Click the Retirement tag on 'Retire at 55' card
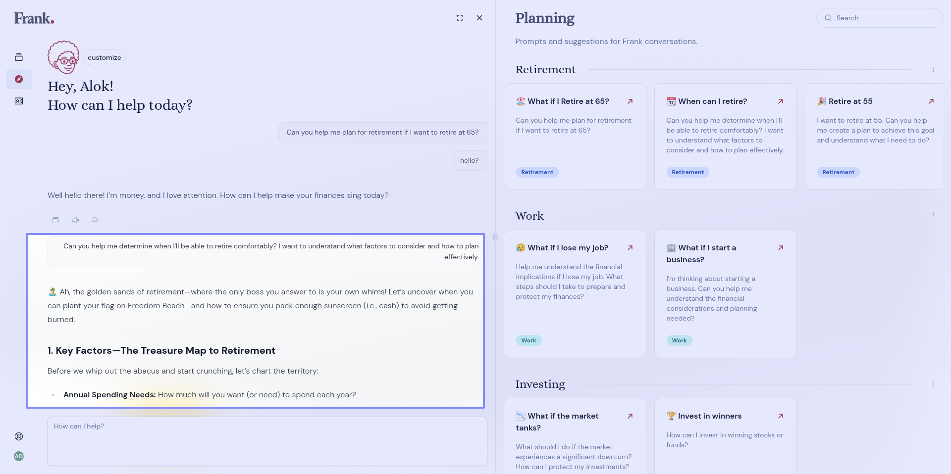The height and width of the screenshot is (474, 951). (x=838, y=172)
